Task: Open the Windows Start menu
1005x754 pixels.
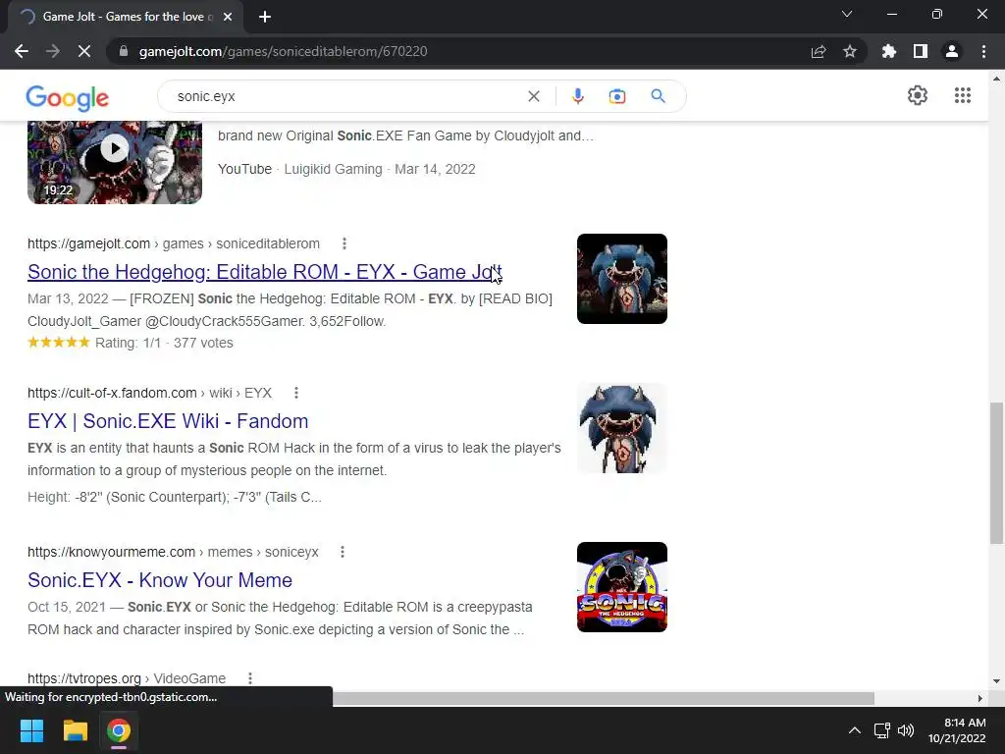Action: [31, 730]
